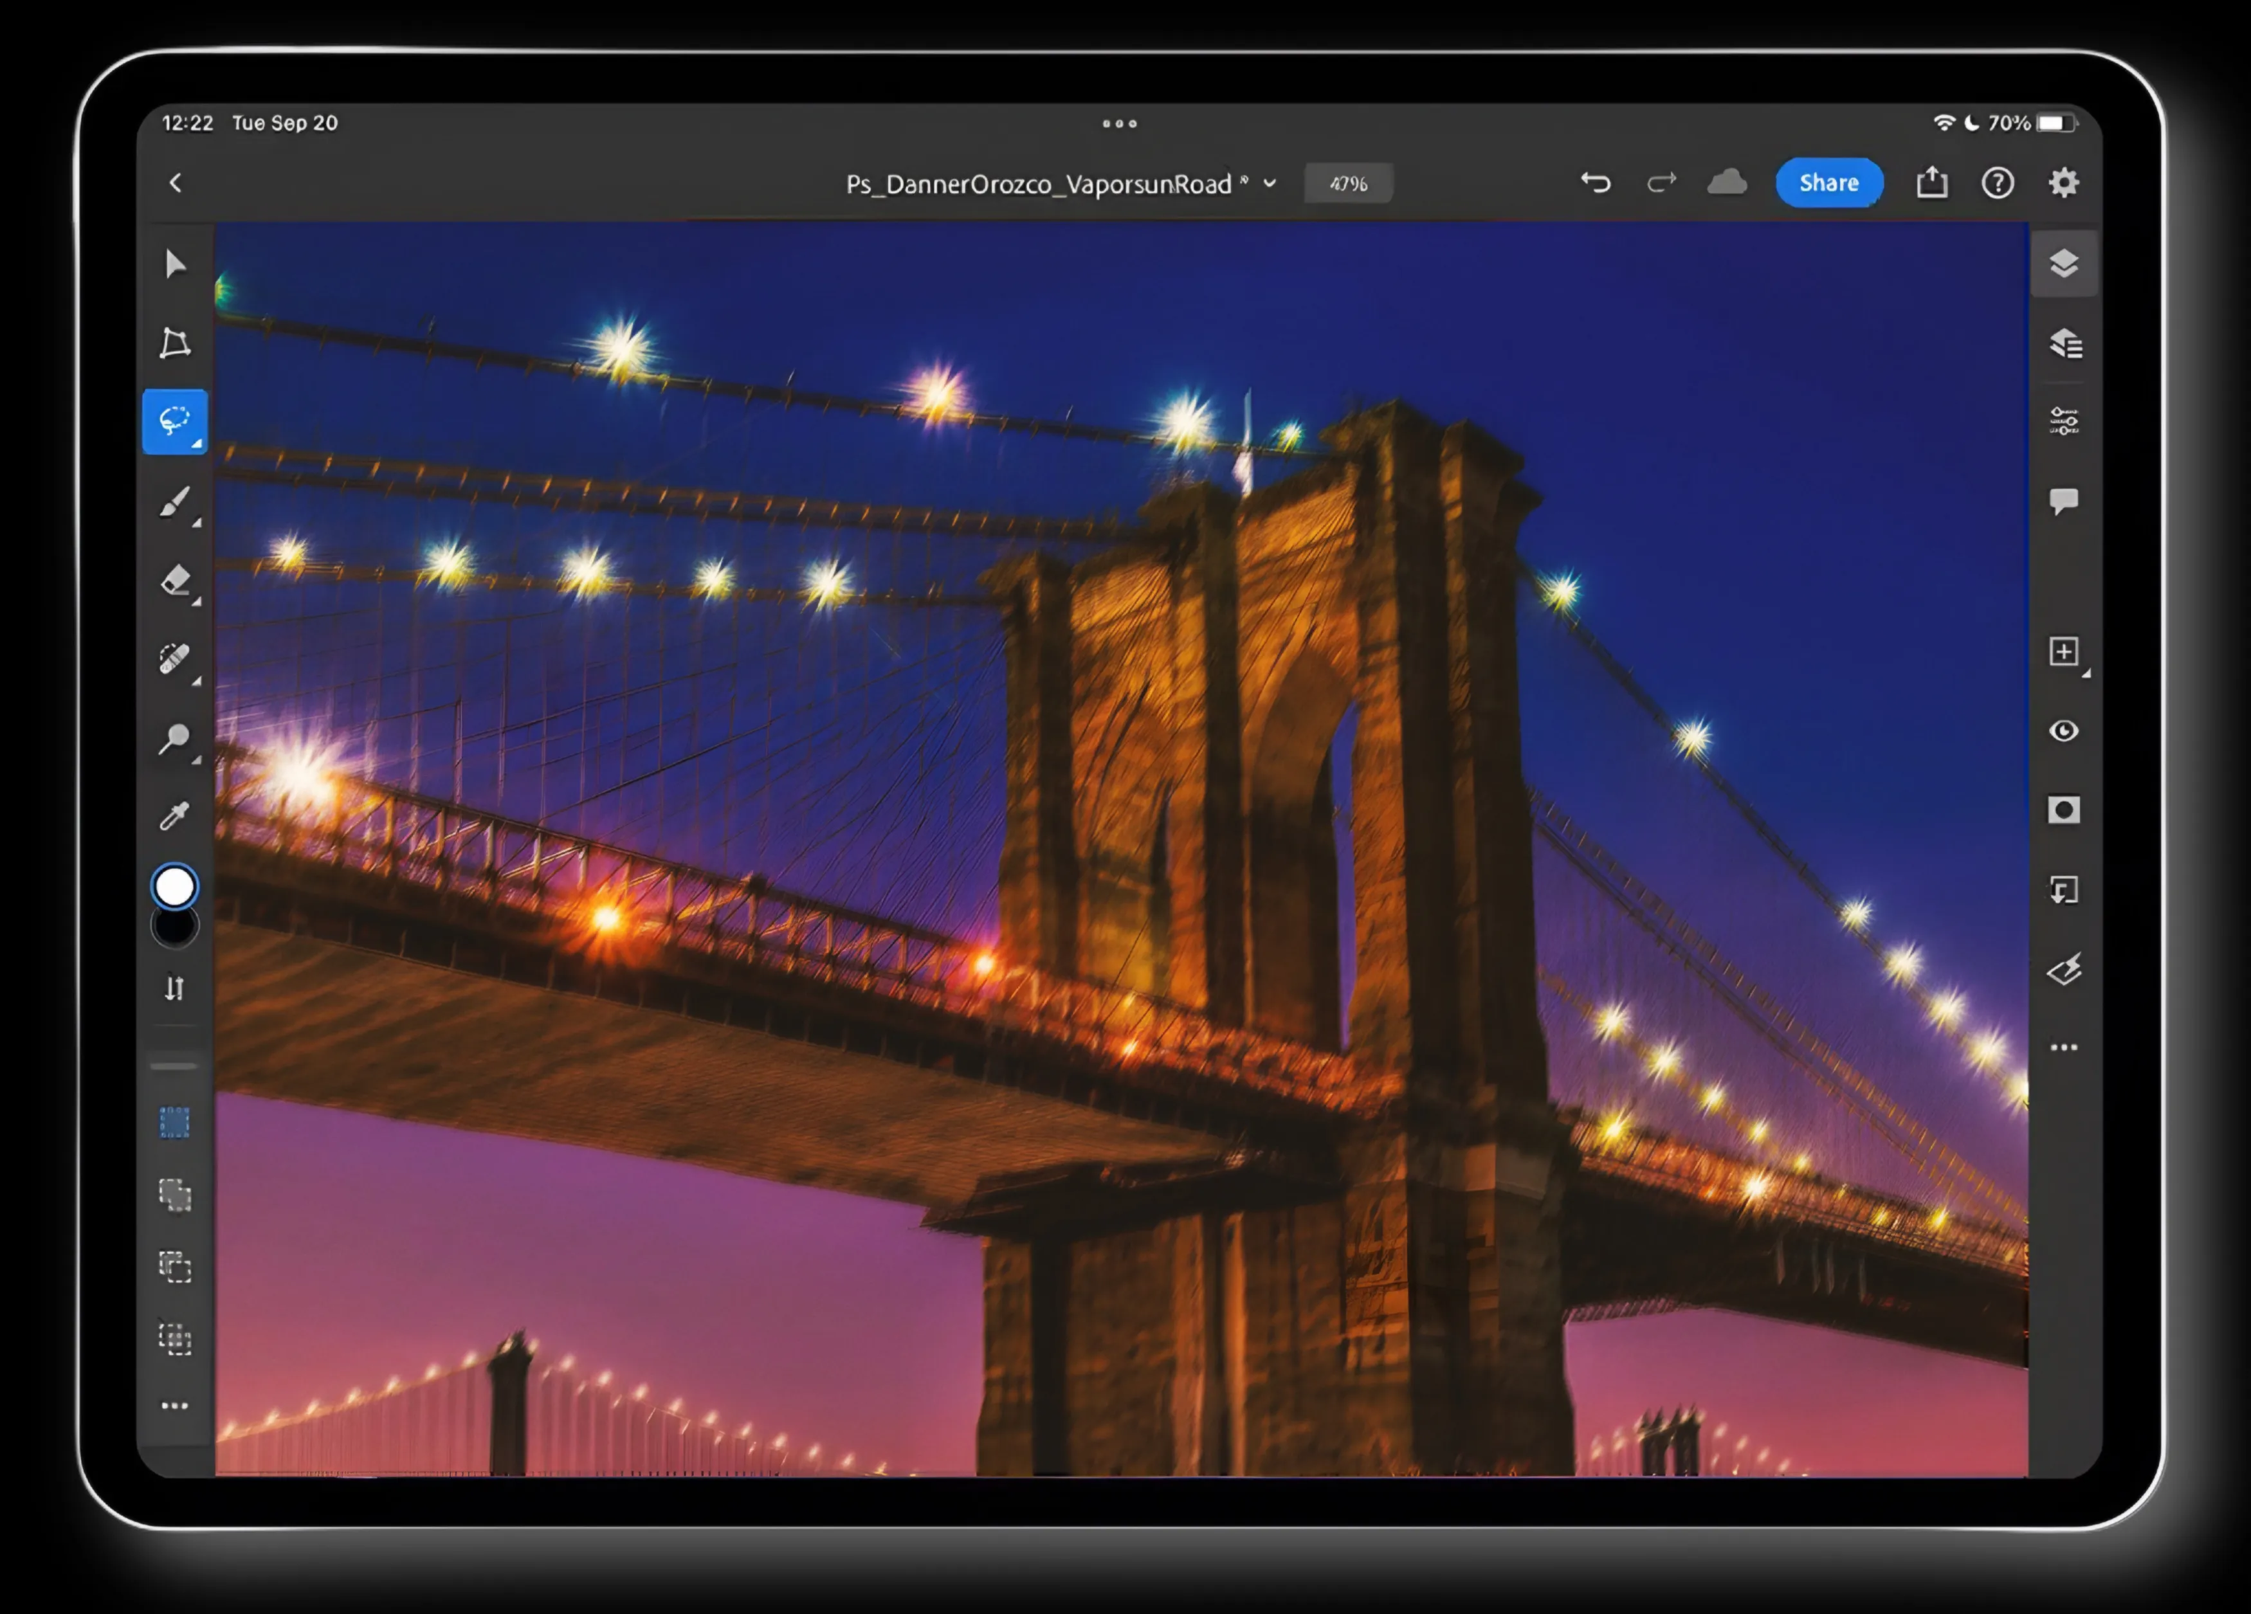This screenshot has height=1614, width=2251.
Task: Open more right-taskbar layer actions
Action: pos(2063,1047)
